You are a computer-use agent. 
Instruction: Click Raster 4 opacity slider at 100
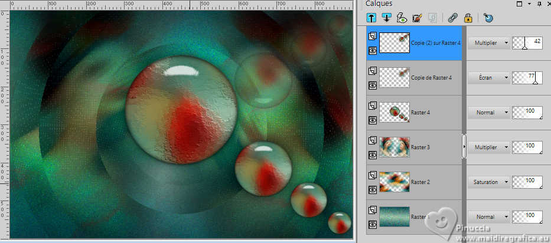(527, 113)
